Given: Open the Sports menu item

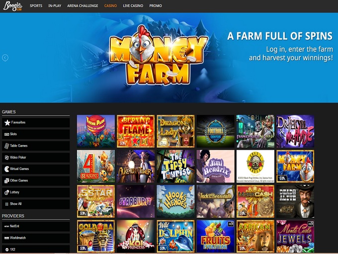Looking at the screenshot, I should coord(36,6).
